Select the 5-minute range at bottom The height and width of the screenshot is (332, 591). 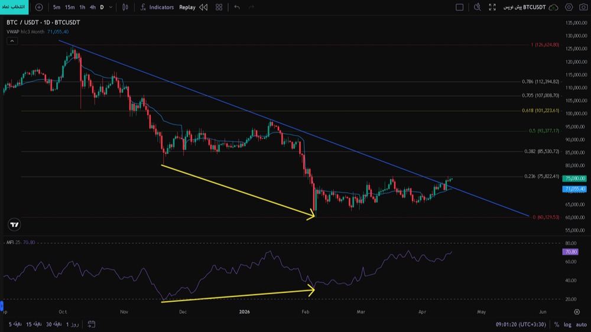(x=15, y=324)
